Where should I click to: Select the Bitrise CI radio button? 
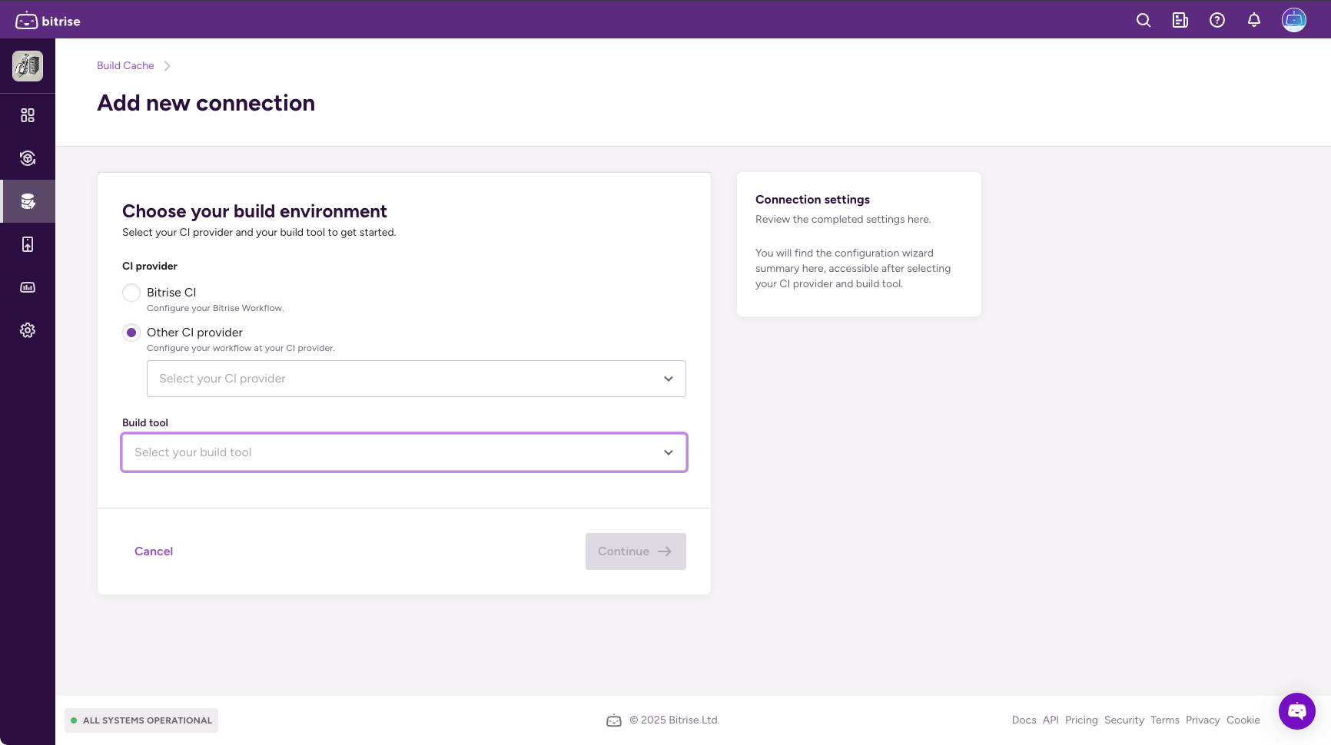coord(131,293)
